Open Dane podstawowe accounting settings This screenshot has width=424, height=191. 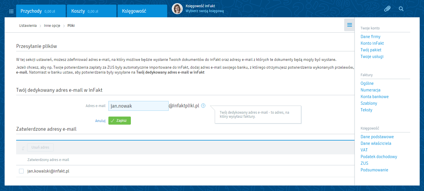377,137
